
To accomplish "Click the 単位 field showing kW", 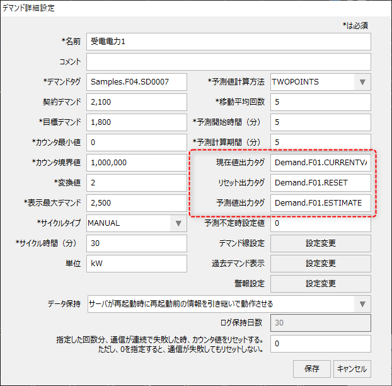I will point(137,264).
